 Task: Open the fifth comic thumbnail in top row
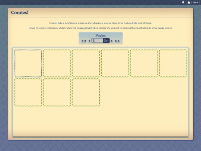point(144,63)
